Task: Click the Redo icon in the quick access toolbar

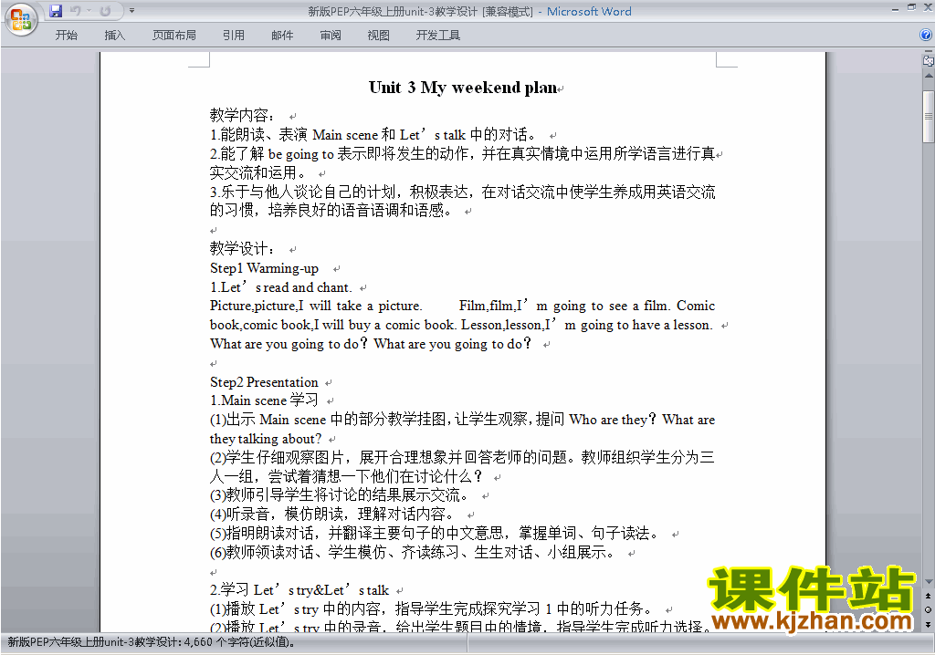Action: (106, 11)
